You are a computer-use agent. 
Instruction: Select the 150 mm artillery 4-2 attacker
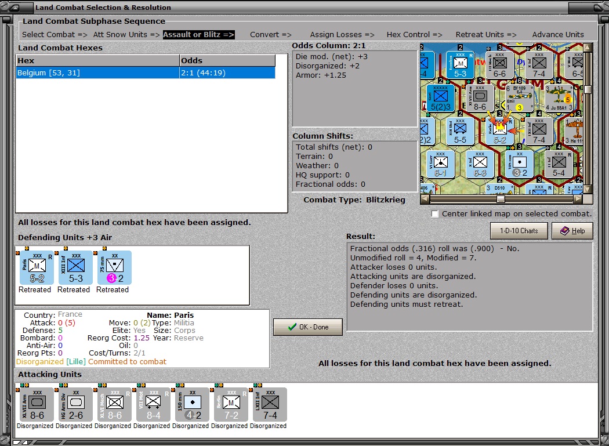192,404
